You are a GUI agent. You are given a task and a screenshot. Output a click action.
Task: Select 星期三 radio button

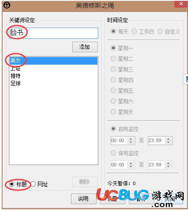coord(113,69)
